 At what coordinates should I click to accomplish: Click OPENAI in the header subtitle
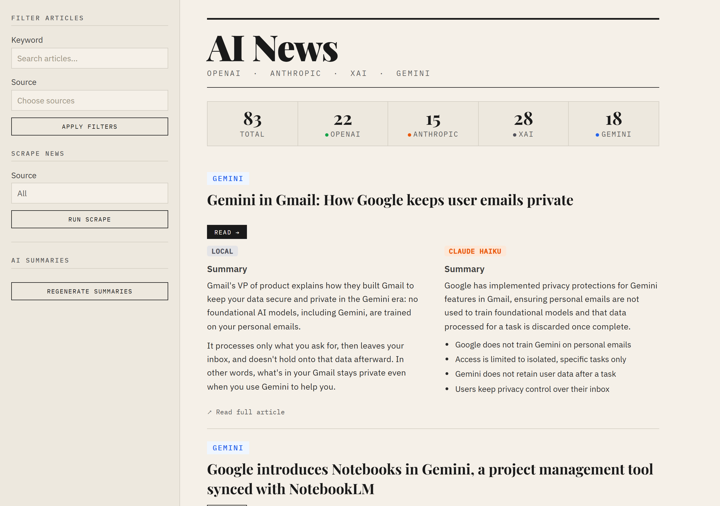coord(224,73)
